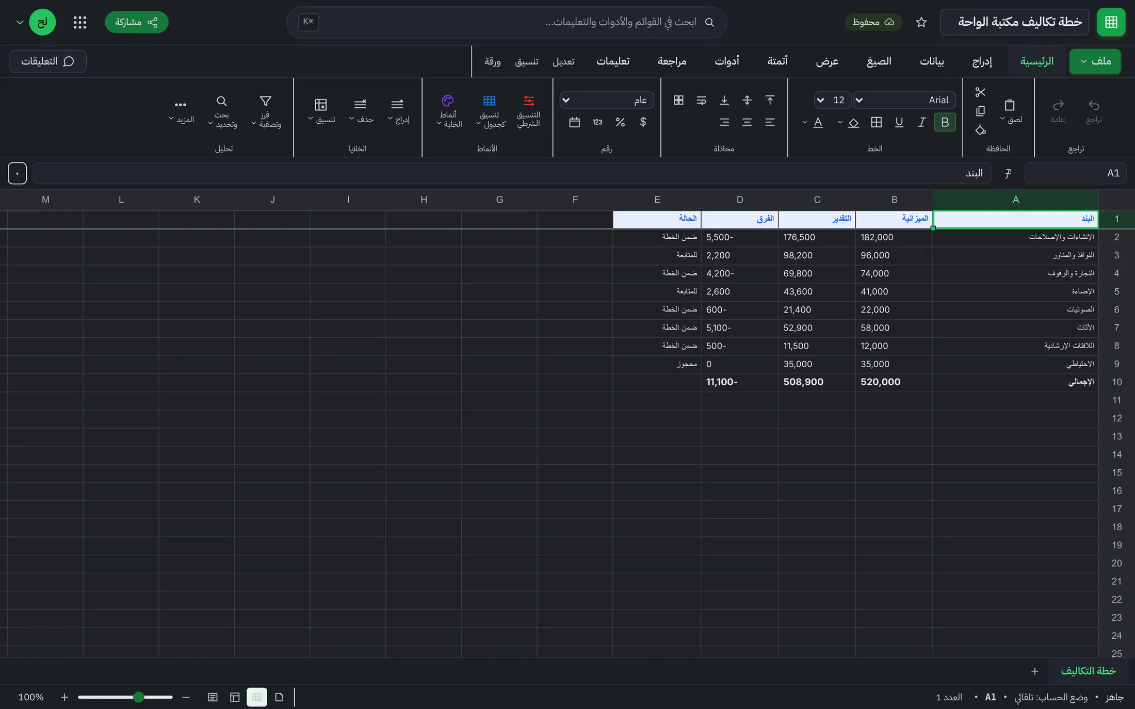The height and width of the screenshot is (709, 1135).
Task: Toggle italic formatting button
Action: 922,122
